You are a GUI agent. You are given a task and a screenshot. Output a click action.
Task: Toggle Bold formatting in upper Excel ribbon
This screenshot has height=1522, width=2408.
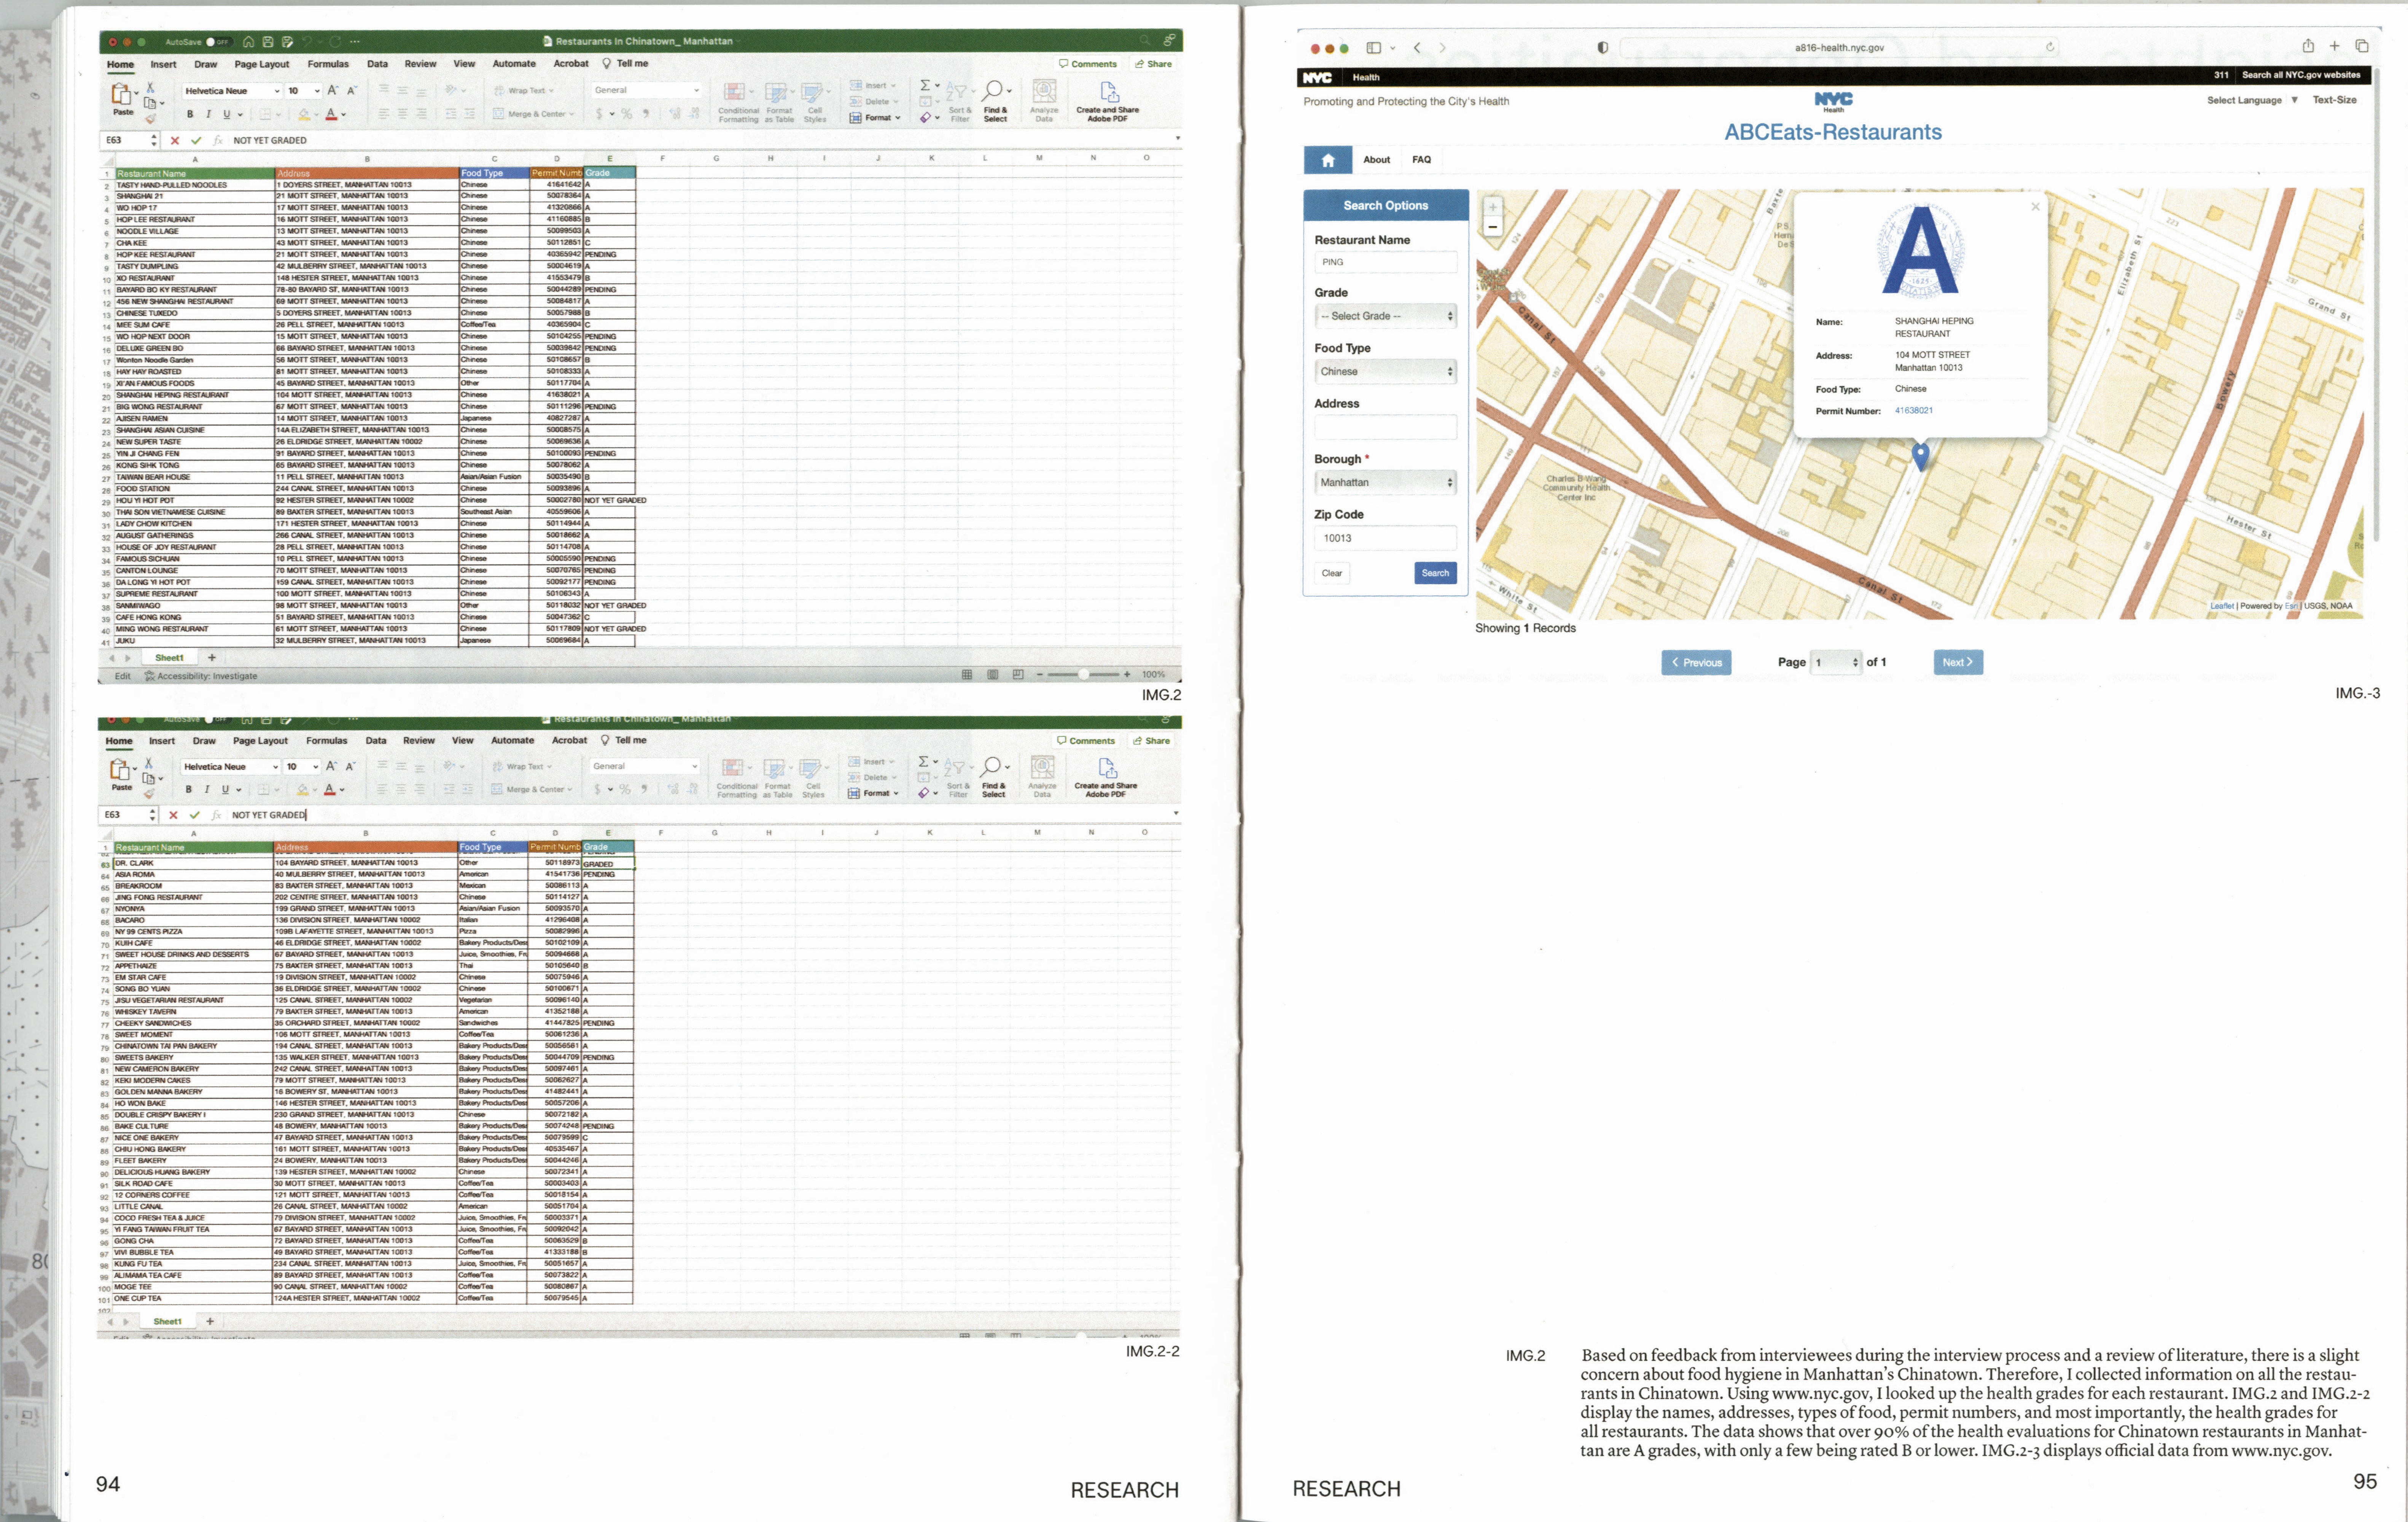point(190,114)
